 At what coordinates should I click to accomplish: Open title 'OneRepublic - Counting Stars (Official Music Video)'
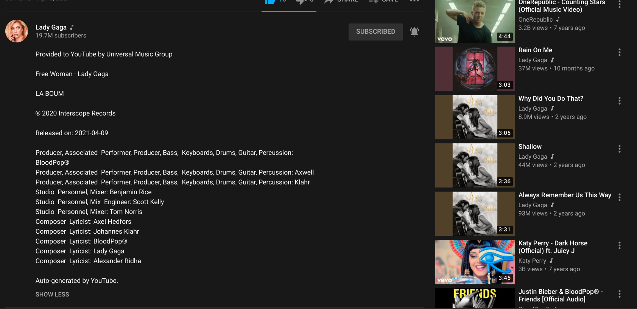562,6
